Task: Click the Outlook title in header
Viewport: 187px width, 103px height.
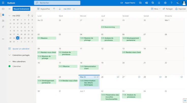Action: pos(11,3)
